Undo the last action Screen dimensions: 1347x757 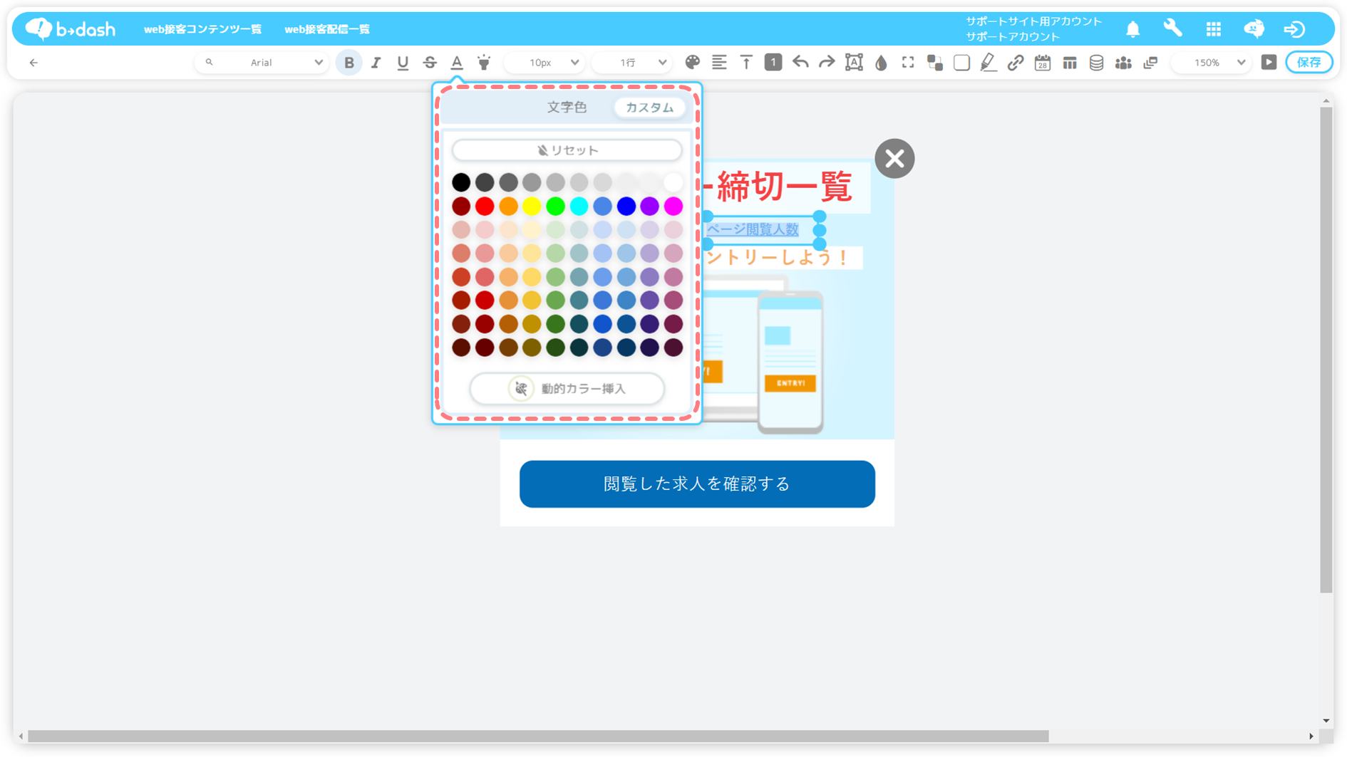pos(800,63)
